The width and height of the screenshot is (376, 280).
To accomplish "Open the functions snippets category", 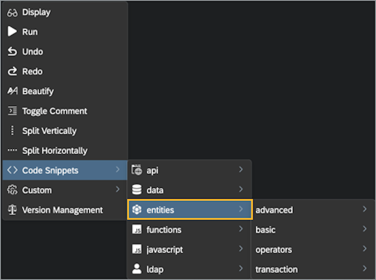I will click(190, 230).
